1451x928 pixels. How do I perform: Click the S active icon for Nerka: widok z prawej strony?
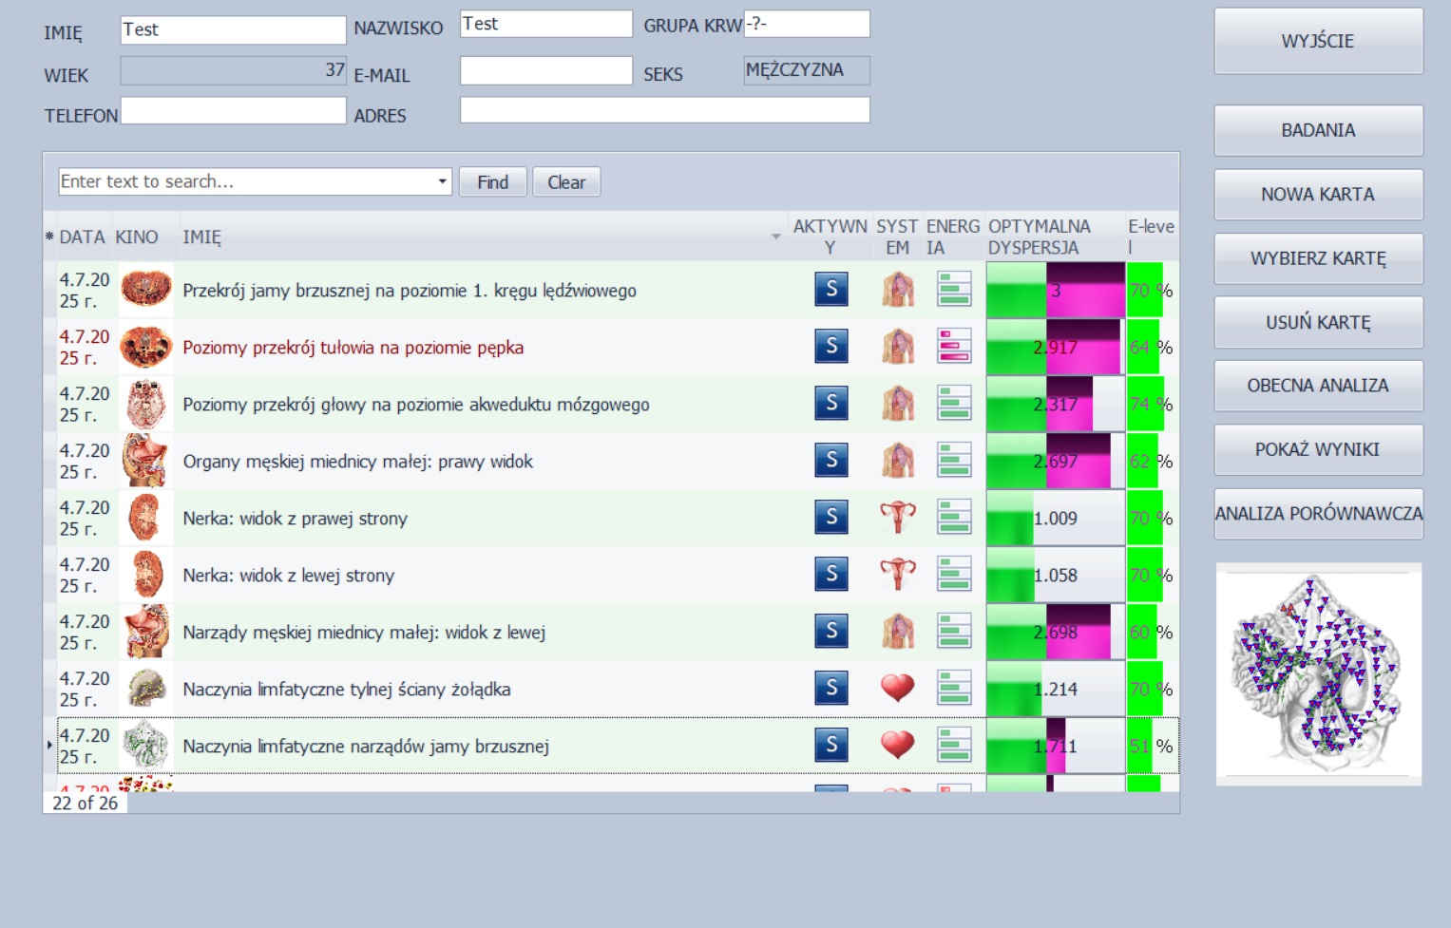831,518
